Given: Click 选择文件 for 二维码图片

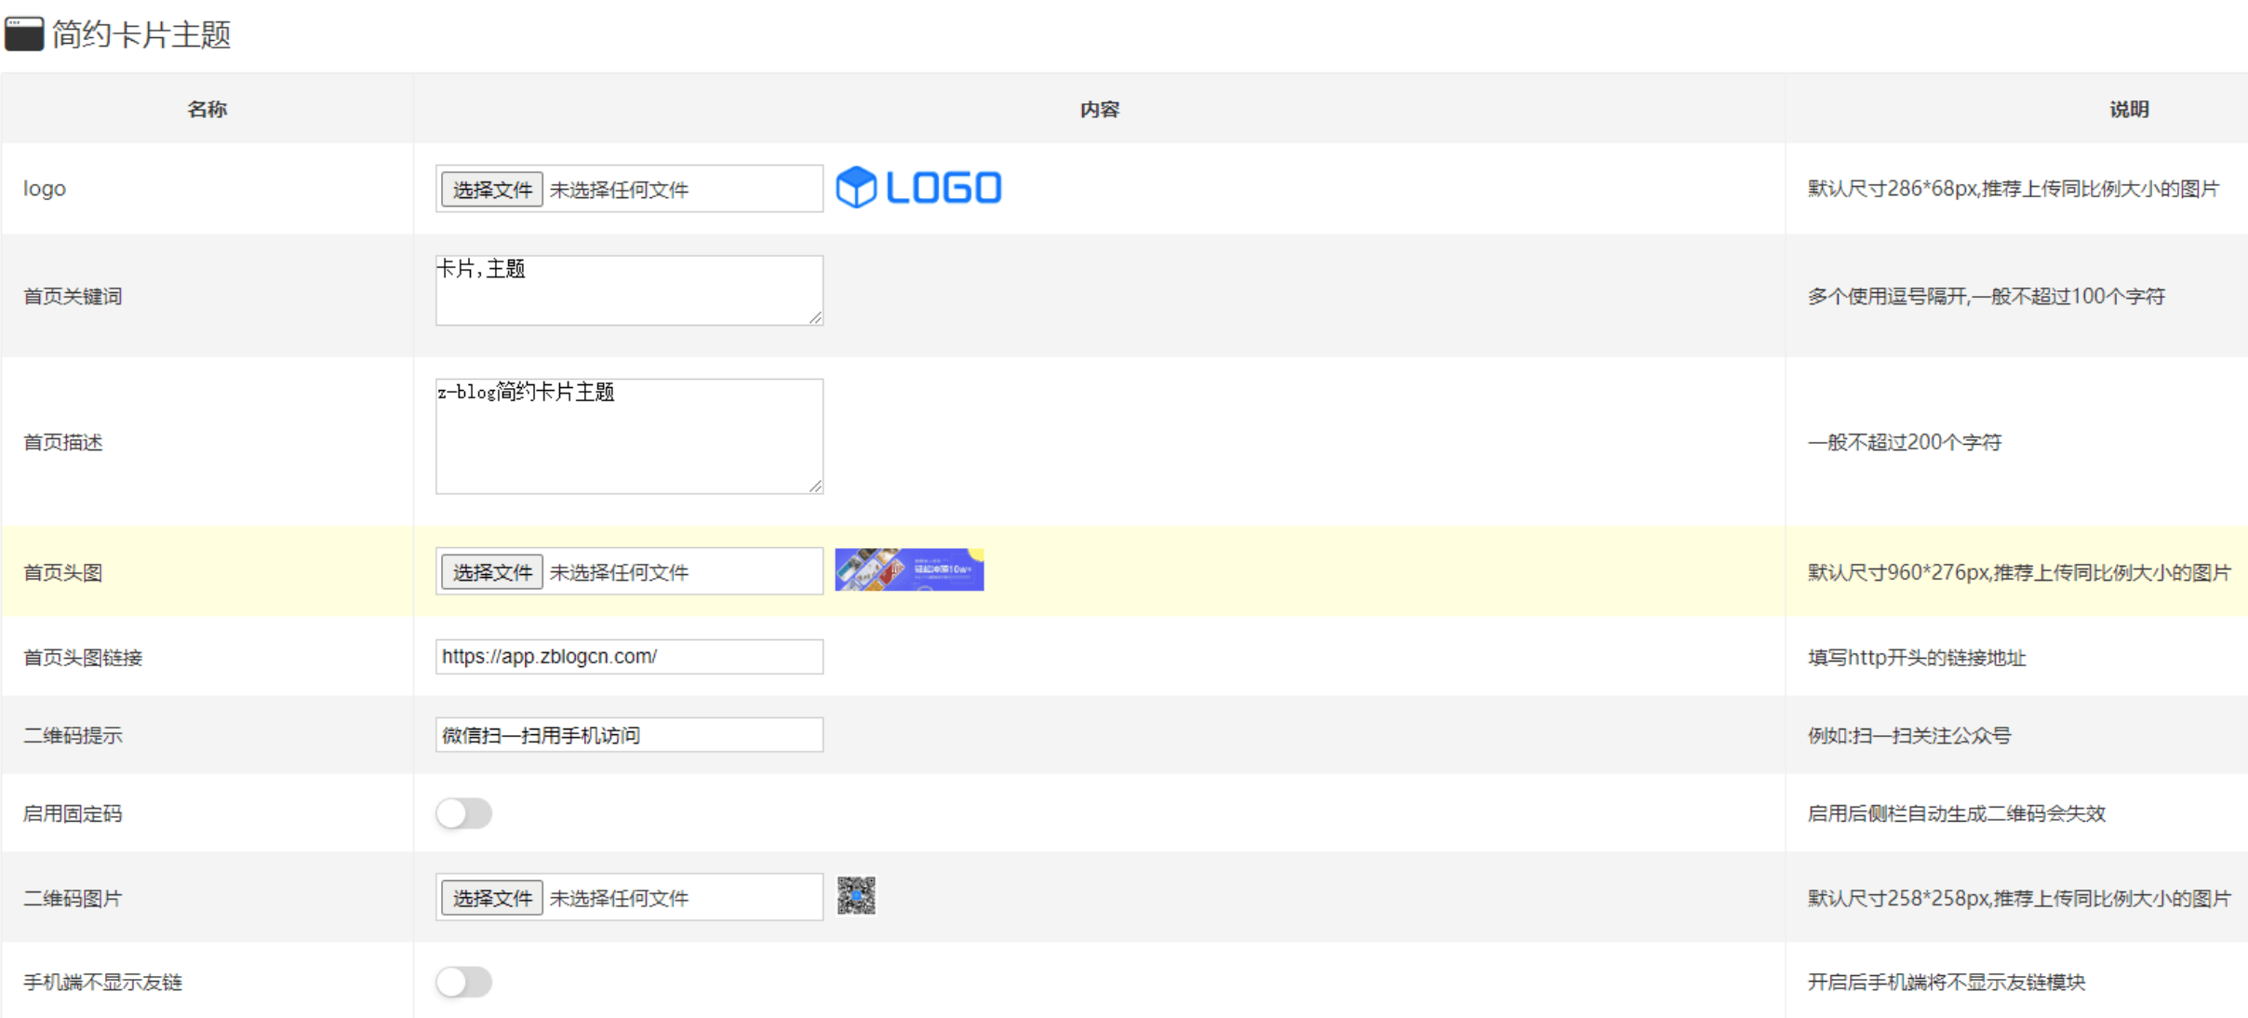Looking at the screenshot, I should coord(491,898).
